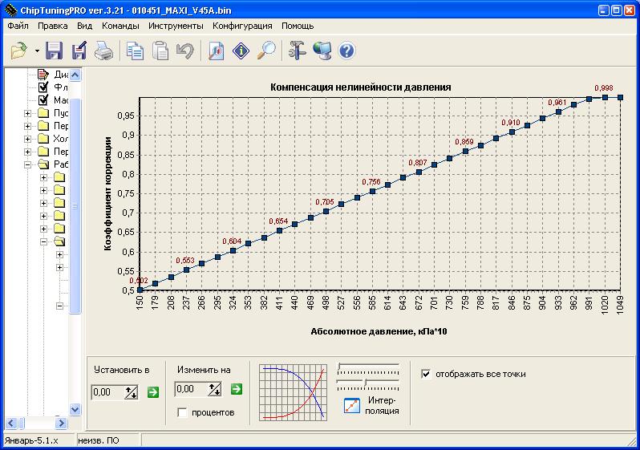Toggle the 'Фл' checkbox in tree
Screen dimensions: 640x450
[x=44, y=87]
